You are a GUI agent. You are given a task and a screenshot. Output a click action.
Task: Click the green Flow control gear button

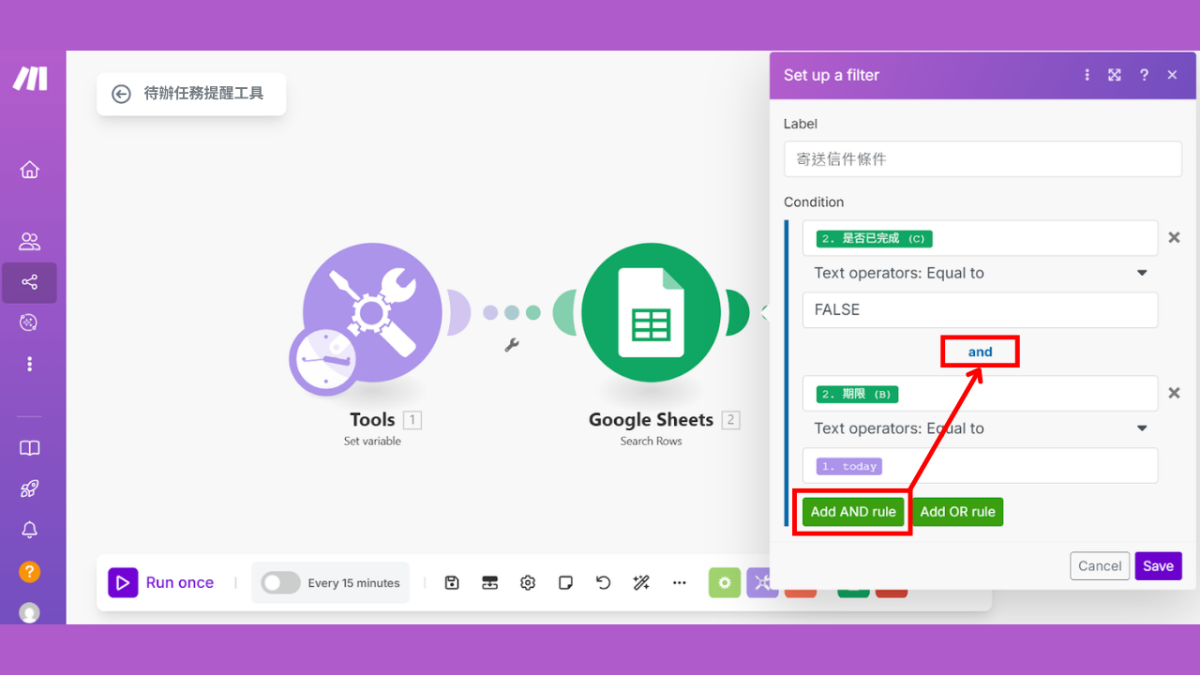click(x=725, y=582)
